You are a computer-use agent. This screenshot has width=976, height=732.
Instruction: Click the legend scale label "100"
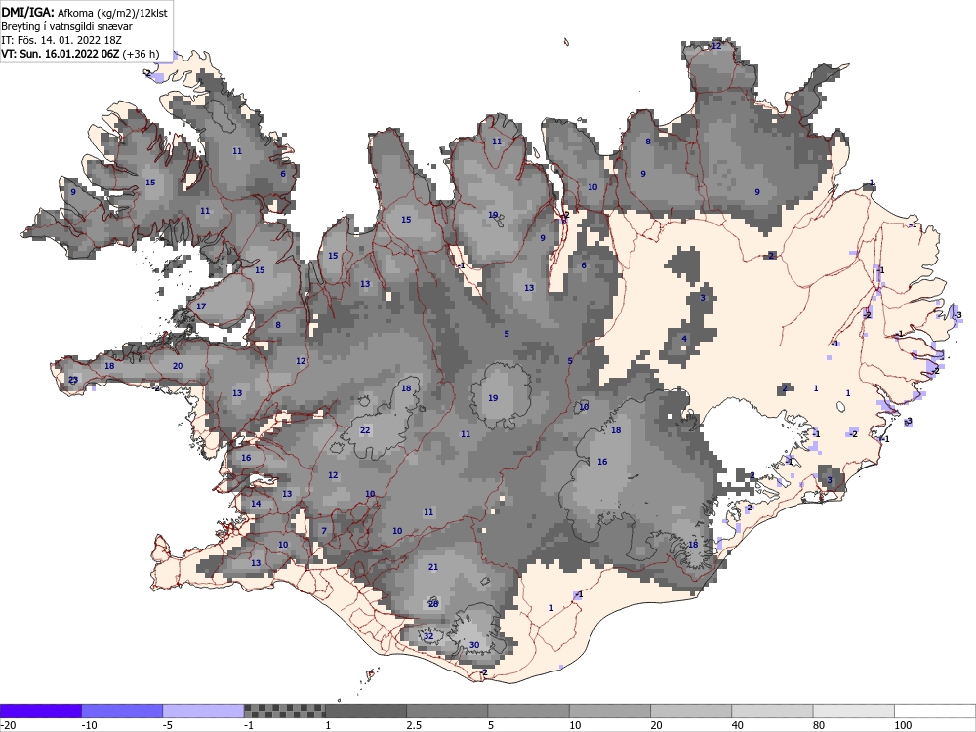click(x=903, y=725)
